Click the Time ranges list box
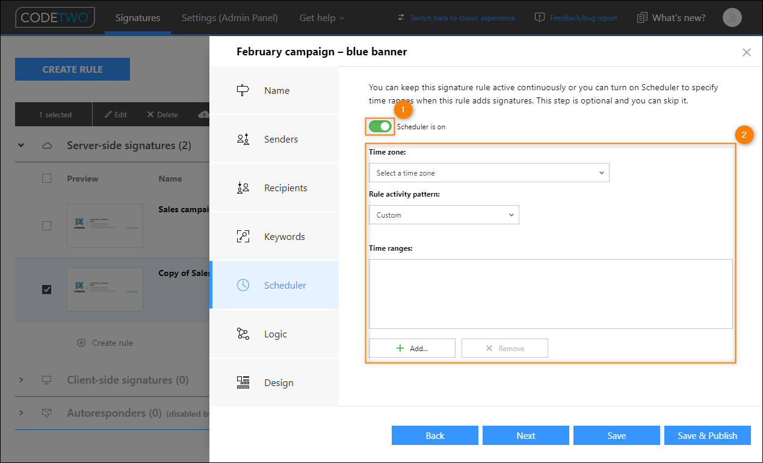The image size is (763, 463). tap(551, 294)
